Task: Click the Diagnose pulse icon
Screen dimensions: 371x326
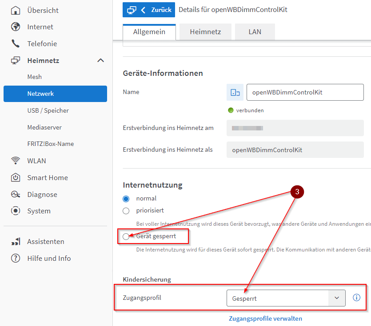Action: tap(16, 194)
